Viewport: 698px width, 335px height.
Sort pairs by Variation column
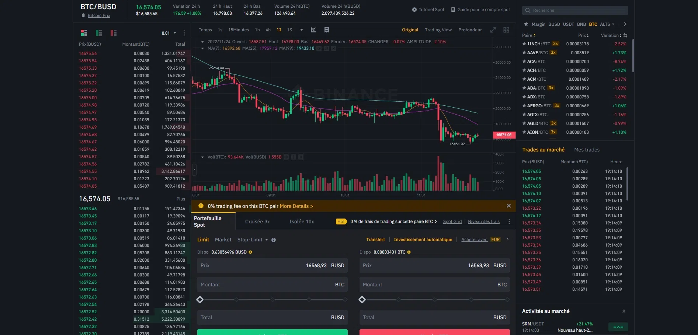pos(611,35)
